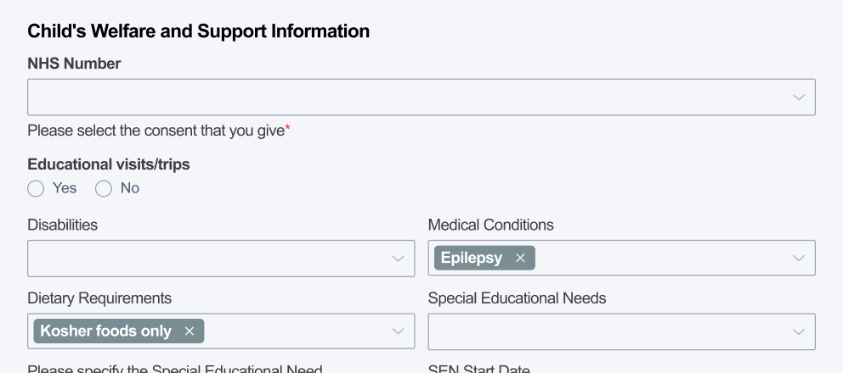843x373 pixels.
Task: Click the Dietary Requirements field label
Action: [99, 298]
